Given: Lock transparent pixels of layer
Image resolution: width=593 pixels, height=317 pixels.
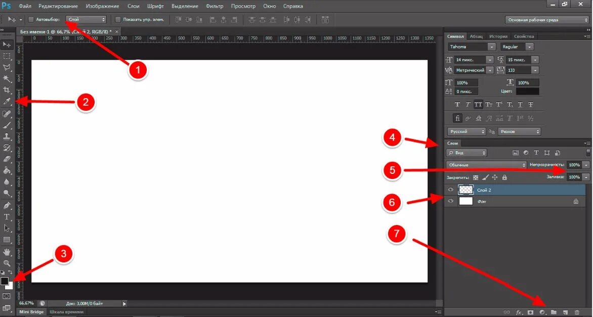Looking at the screenshot, I should 476,177.
